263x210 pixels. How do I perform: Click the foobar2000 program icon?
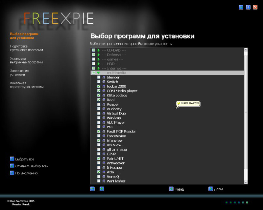tap(104, 86)
